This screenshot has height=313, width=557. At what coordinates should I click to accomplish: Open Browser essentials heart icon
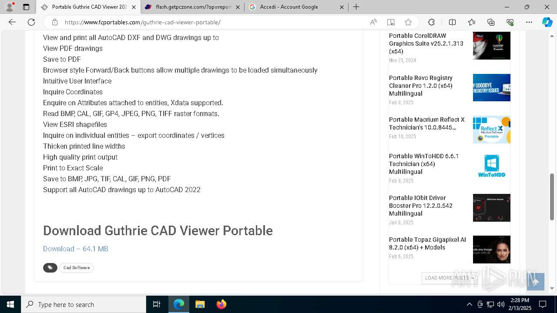(510, 22)
